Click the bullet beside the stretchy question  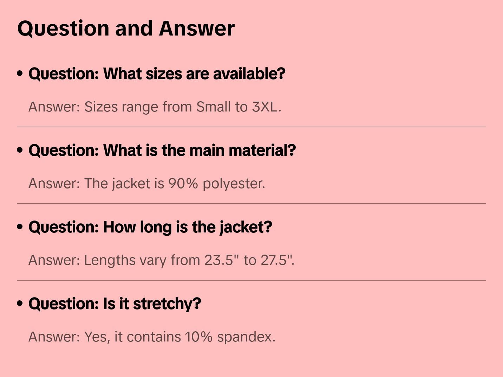[x=20, y=304]
